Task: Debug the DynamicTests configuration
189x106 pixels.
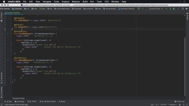Action: click(x=170, y=9)
